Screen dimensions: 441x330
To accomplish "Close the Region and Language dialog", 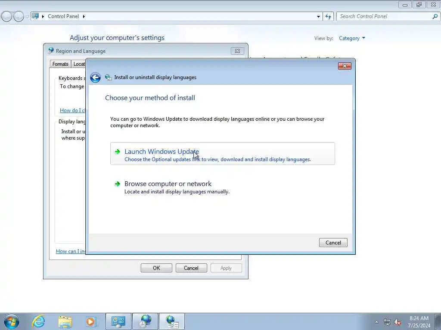I will (x=237, y=51).
